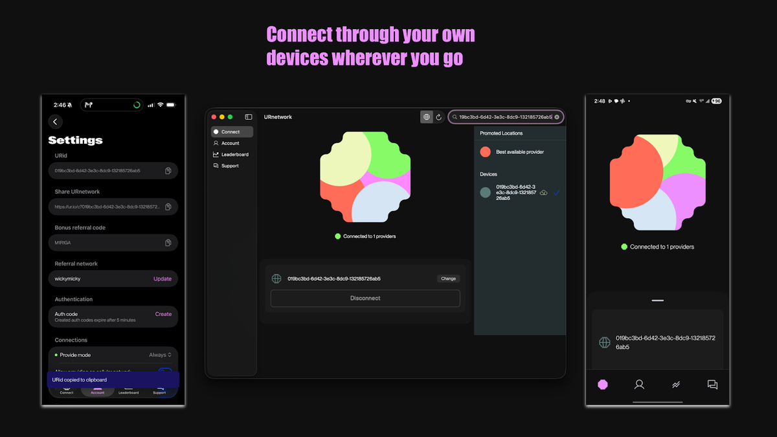Click the reload icon next to the search bar

click(440, 117)
